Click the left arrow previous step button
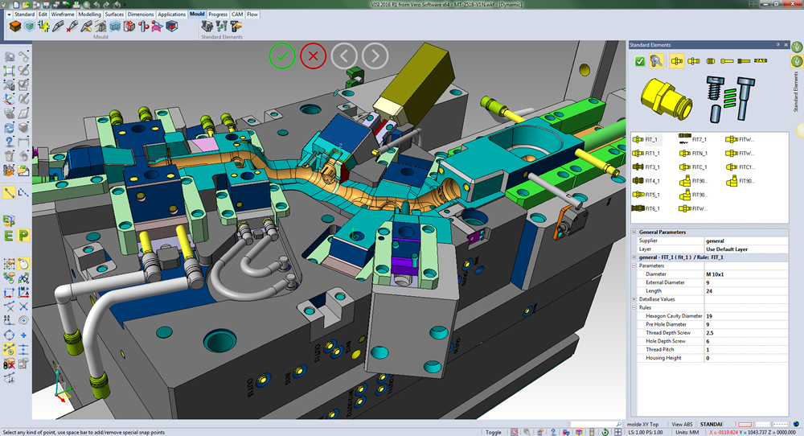The image size is (804, 436). (x=344, y=56)
